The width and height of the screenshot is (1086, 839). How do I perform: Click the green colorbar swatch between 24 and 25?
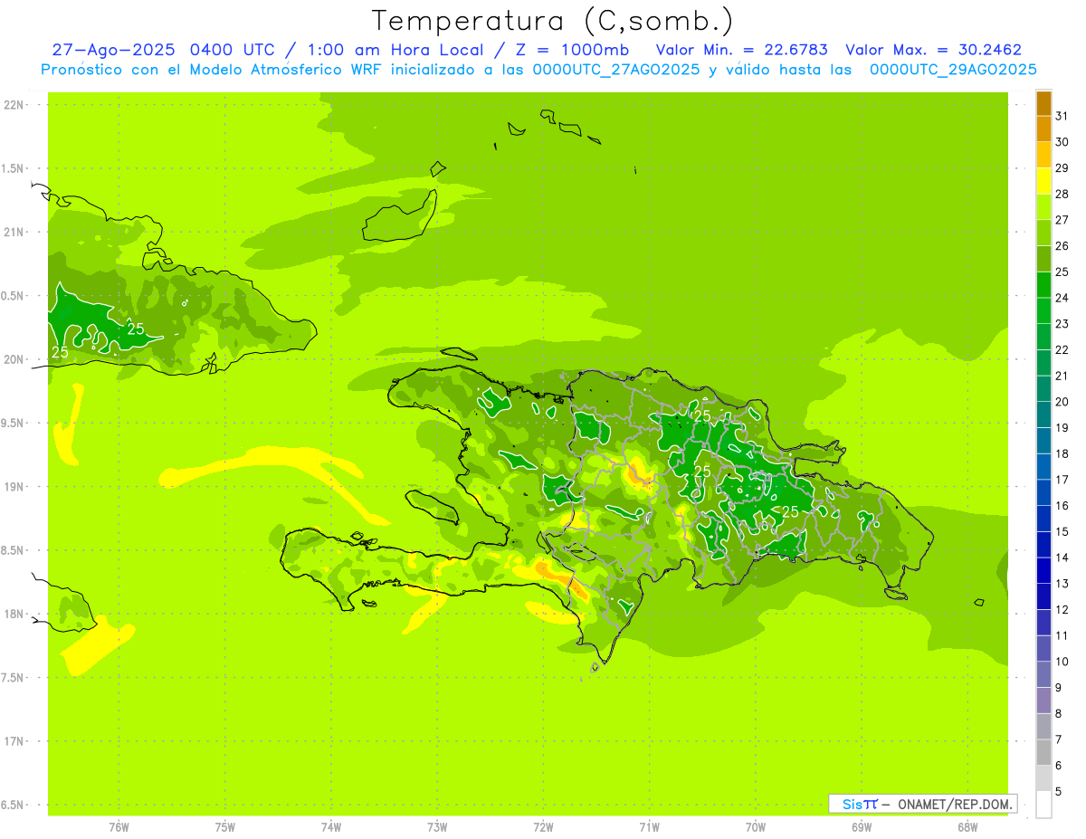1043,285
